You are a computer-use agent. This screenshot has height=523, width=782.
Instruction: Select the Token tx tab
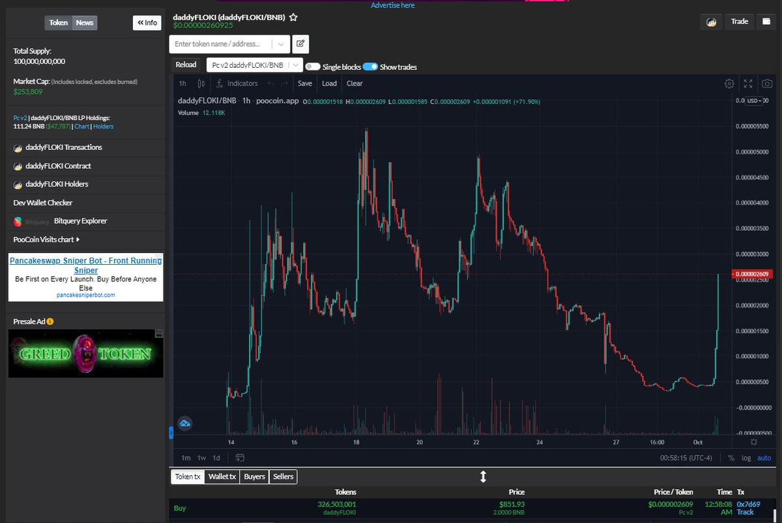coord(188,477)
